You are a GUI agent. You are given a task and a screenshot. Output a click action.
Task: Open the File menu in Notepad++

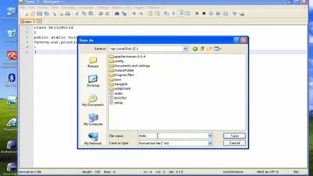tap(22, 7)
